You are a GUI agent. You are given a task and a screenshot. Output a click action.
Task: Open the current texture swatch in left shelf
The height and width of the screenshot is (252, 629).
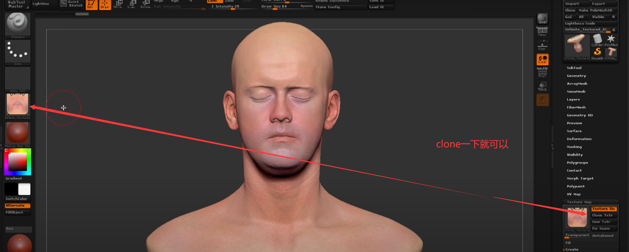tap(18, 106)
